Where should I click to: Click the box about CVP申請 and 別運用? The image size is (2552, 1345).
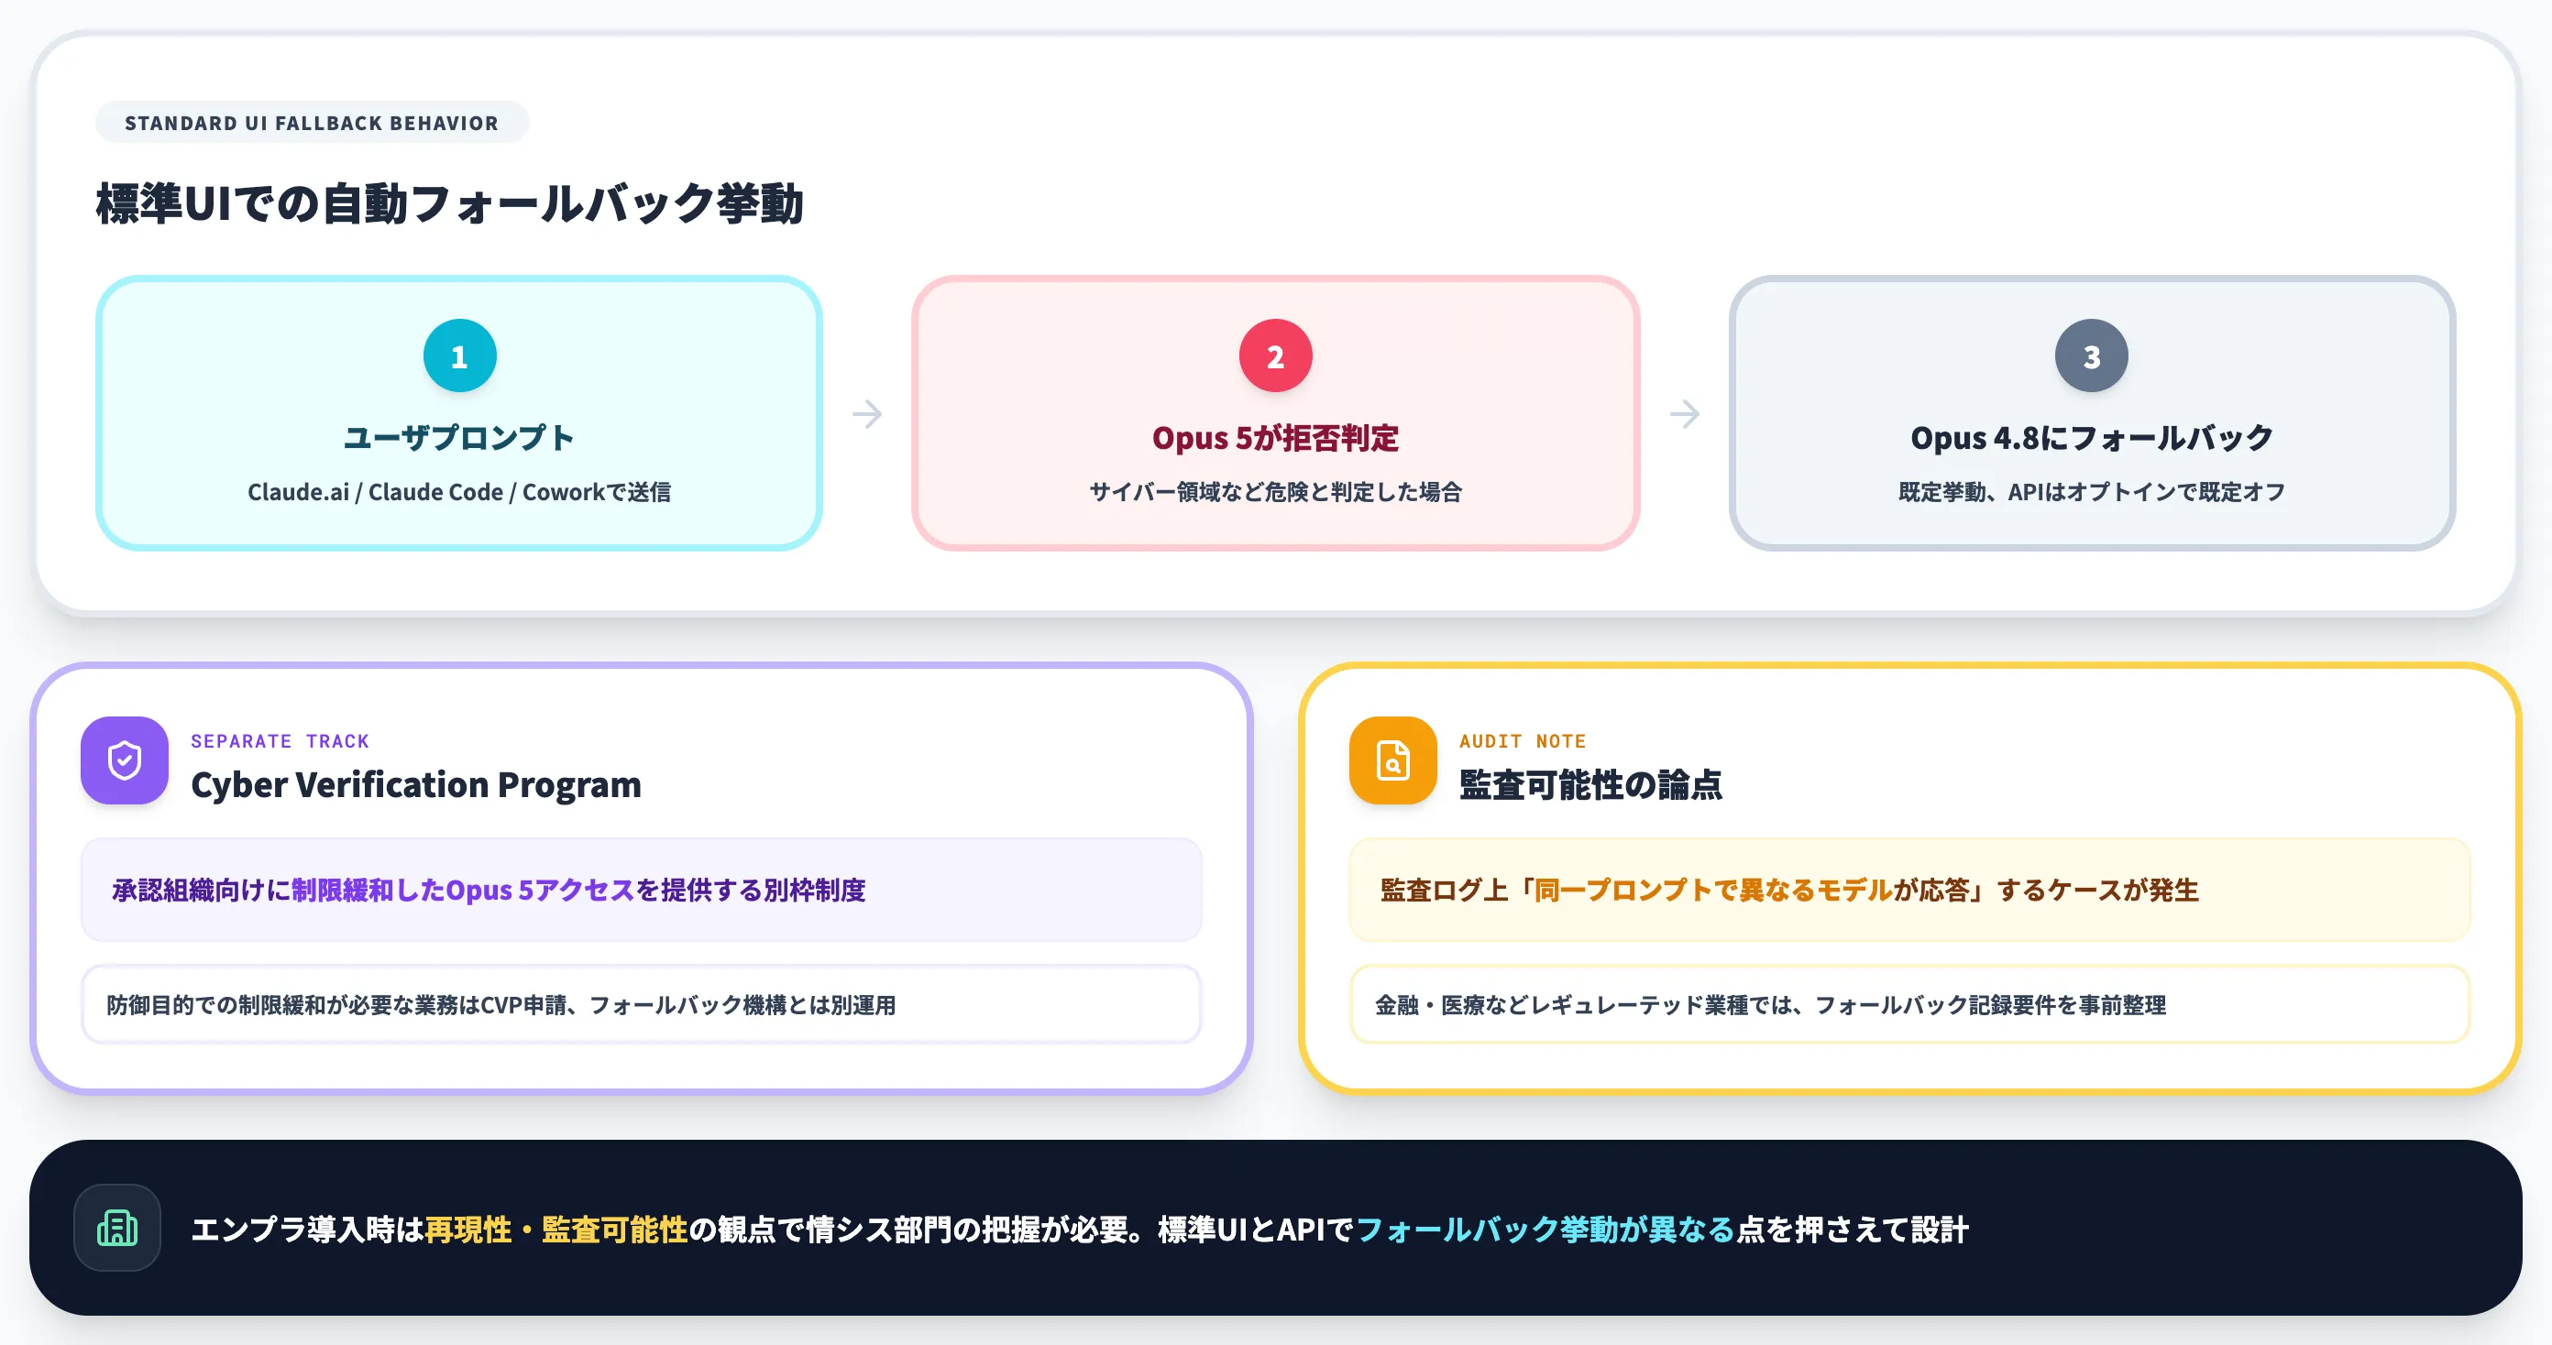pos(641,1004)
